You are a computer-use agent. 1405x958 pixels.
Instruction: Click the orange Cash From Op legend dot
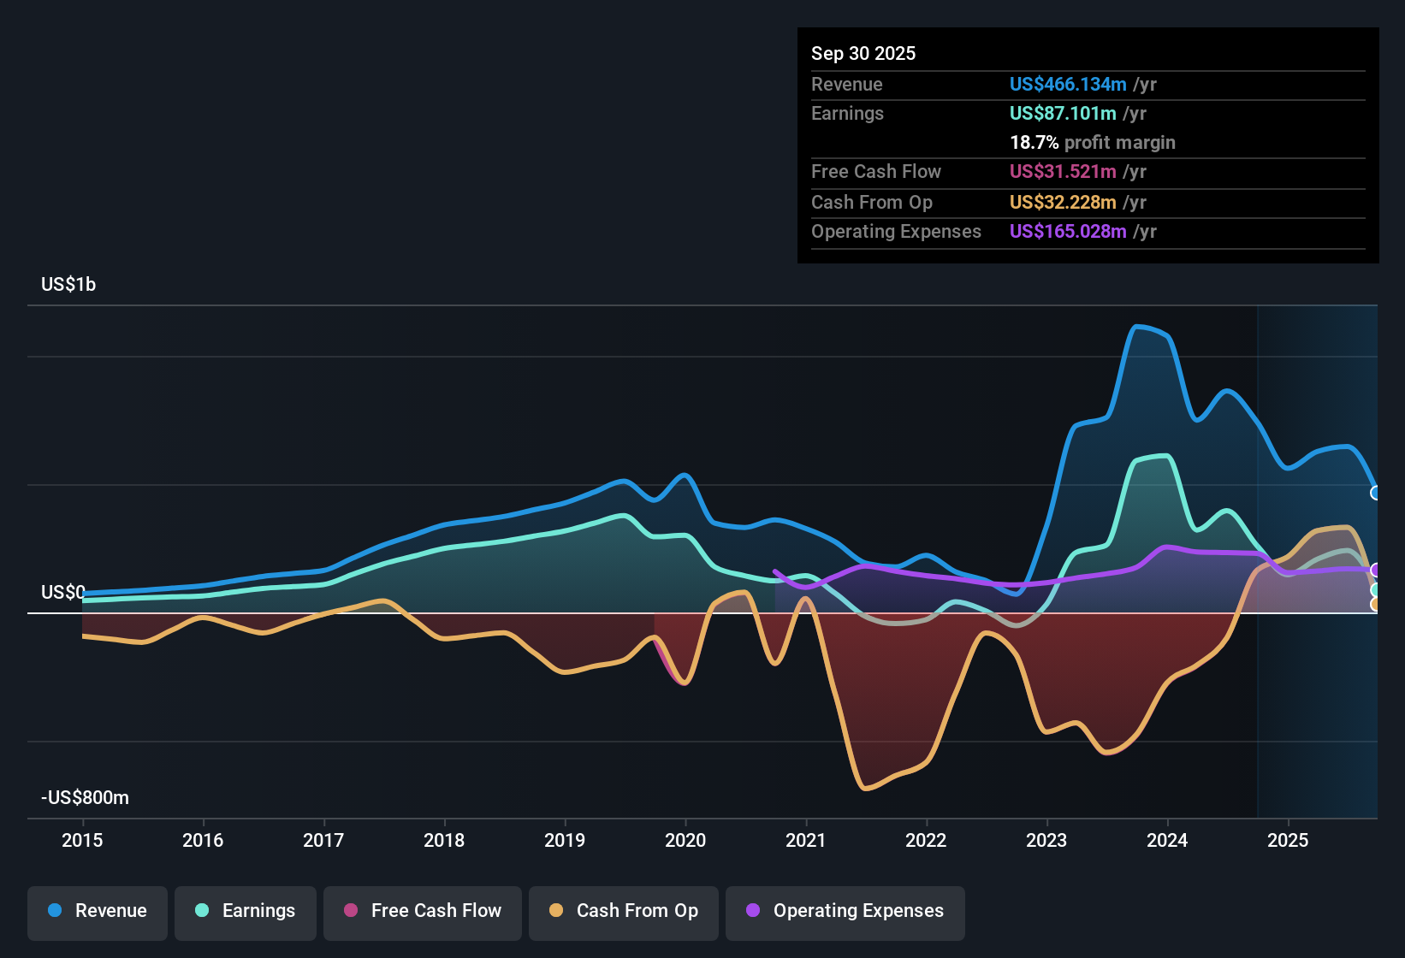click(x=556, y=910)
